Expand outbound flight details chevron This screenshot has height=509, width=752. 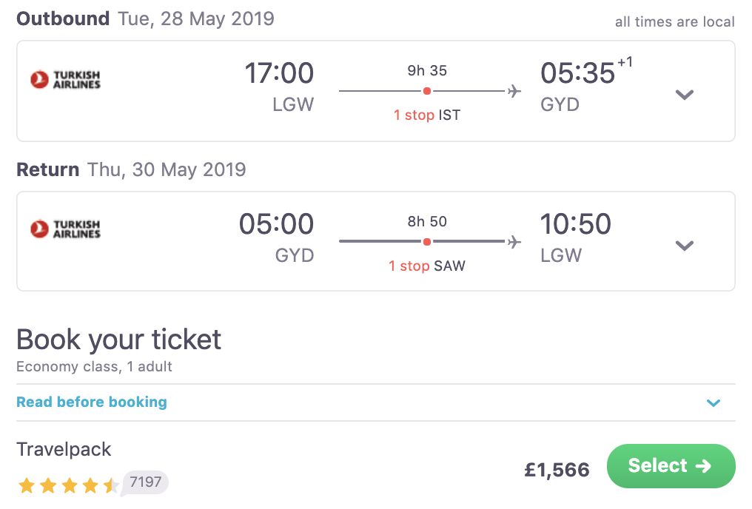click(x=685, y=95)
